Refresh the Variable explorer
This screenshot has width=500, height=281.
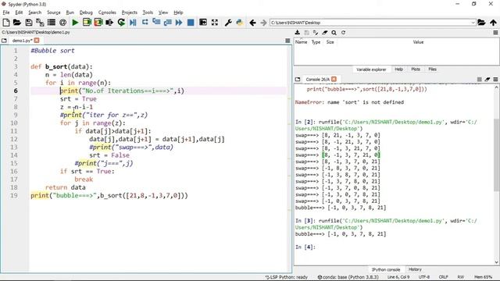[343, 33]
